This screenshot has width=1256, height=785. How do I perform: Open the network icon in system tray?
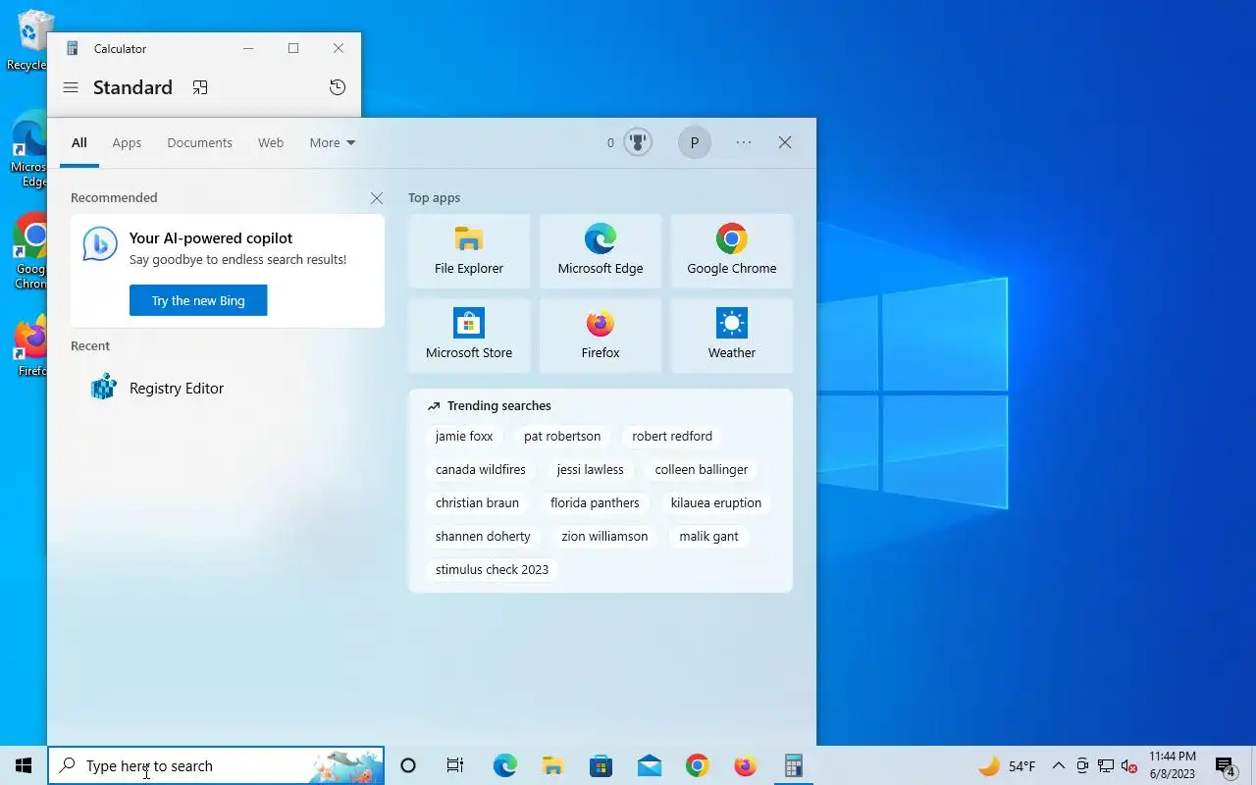[x=1106, y=765]
